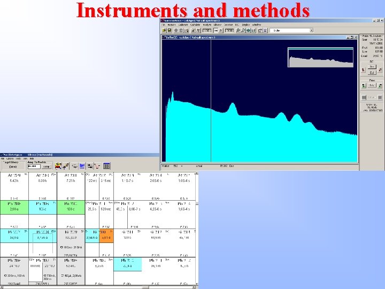Select the At 209 nuclide cell
The height and width of the screenshot is (289, 385).
tap(14, 186)
